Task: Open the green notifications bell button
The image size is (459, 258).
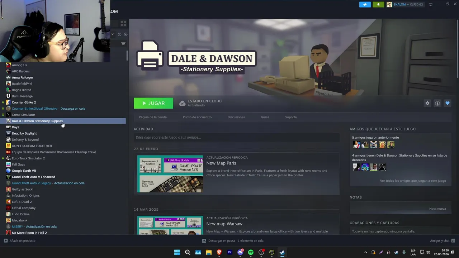Action: tap(378, 4)
